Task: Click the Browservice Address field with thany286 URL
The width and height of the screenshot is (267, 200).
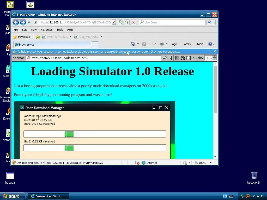Action: [93, 58]
